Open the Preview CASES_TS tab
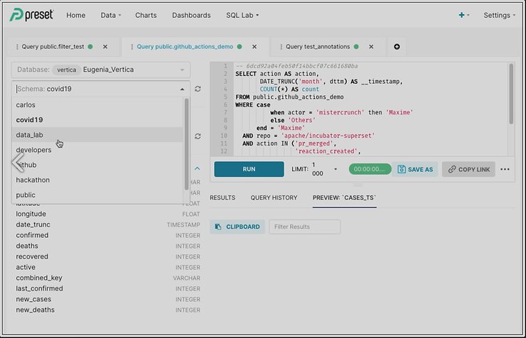 point(344,197)
